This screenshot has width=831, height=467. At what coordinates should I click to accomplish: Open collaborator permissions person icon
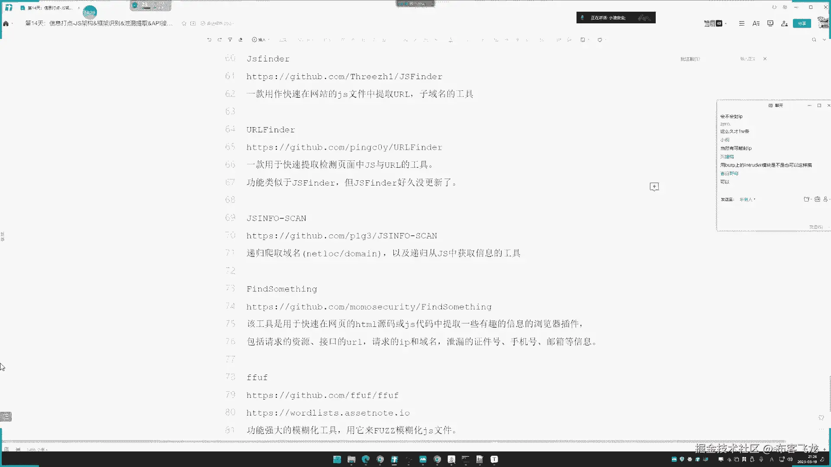[784, 23]
